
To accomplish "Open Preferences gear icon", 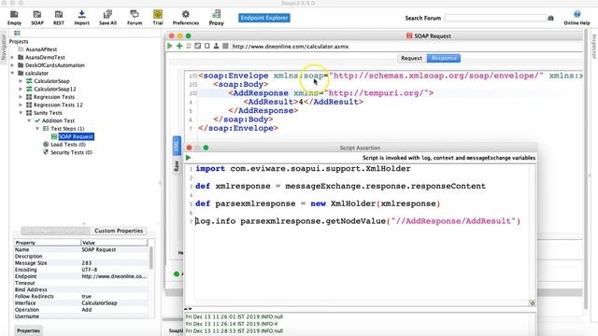I will pyautogui.click(x=186, y=18).
